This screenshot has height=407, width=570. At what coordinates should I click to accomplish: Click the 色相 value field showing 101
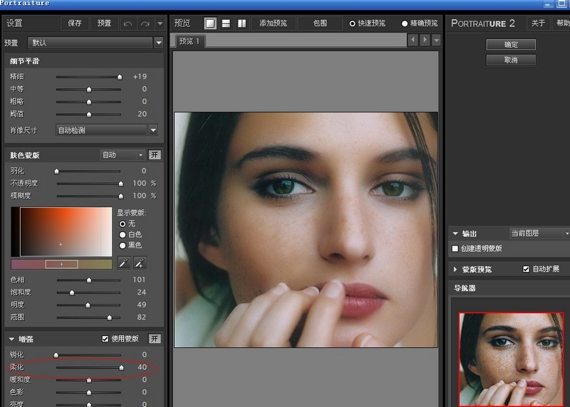[139, 280]
